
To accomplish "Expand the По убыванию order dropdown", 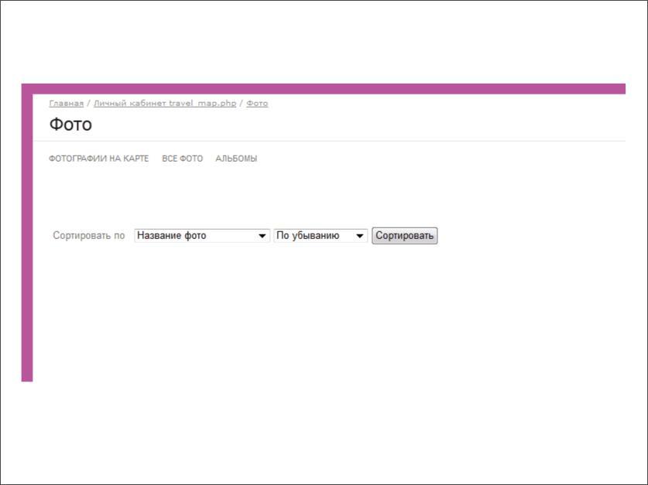I will (314, 236).
